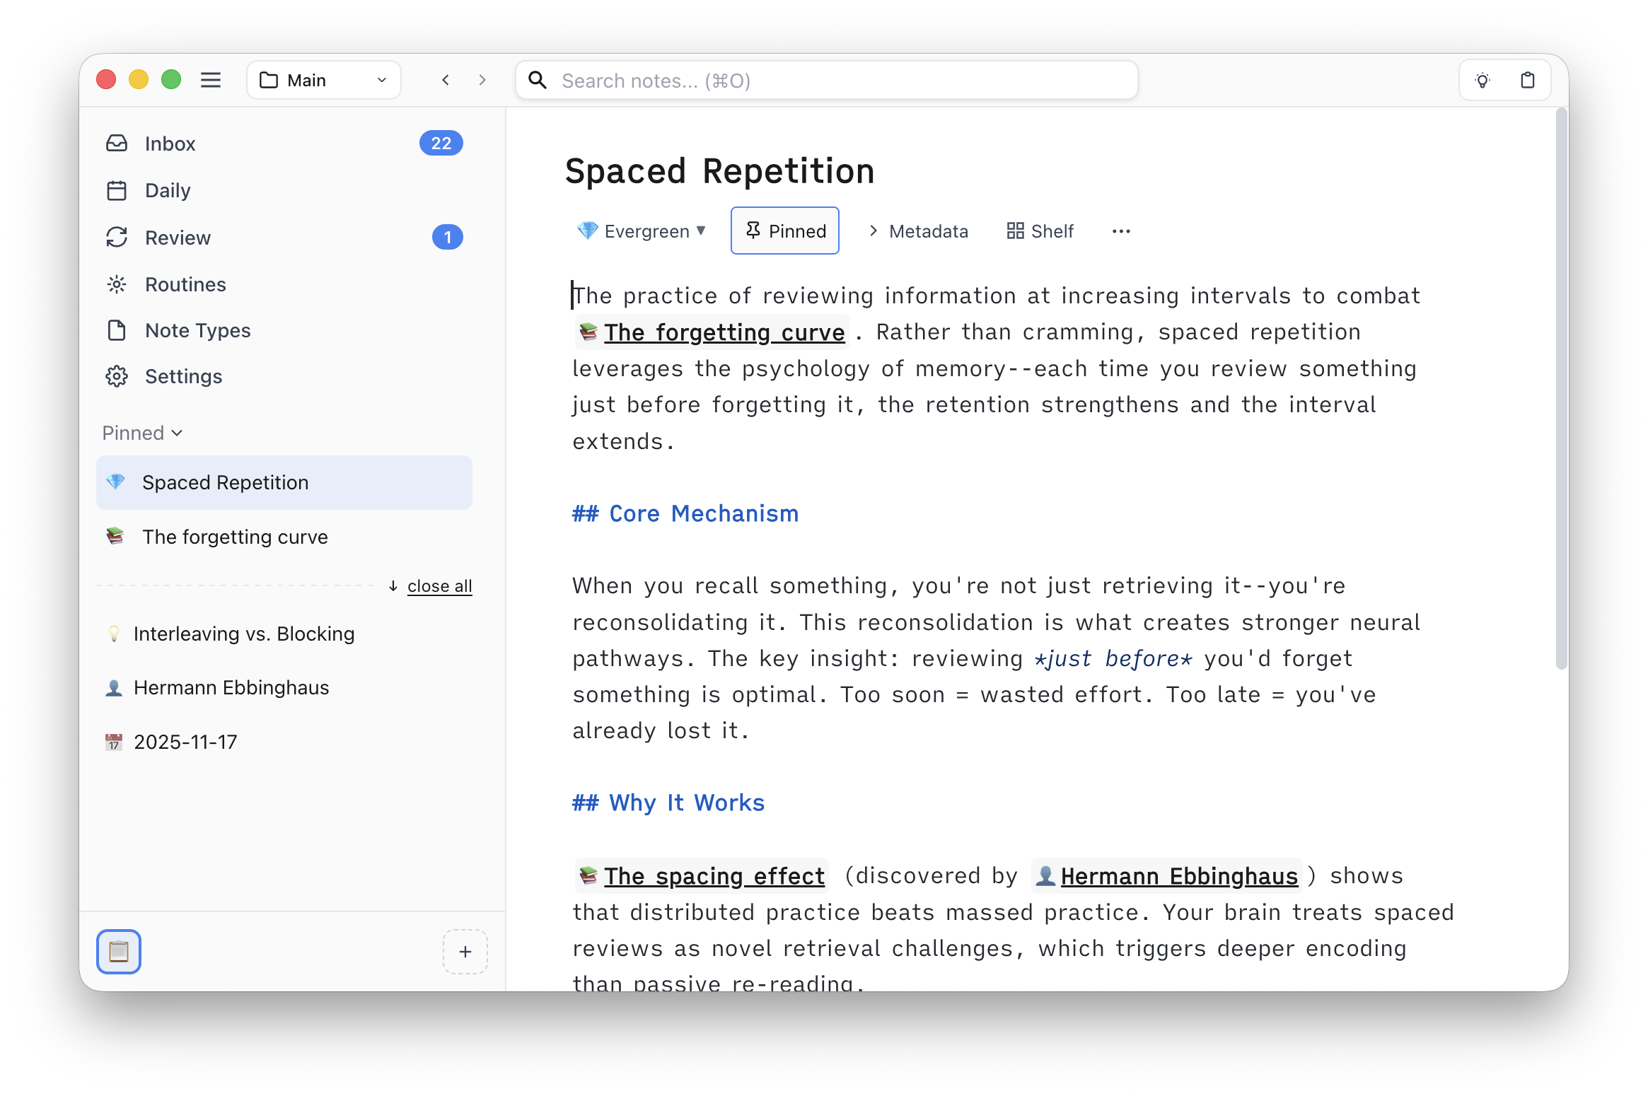Open the Review queue icon
Image resolution: width=1648 pixels, height=1096 pixels.
117,238
